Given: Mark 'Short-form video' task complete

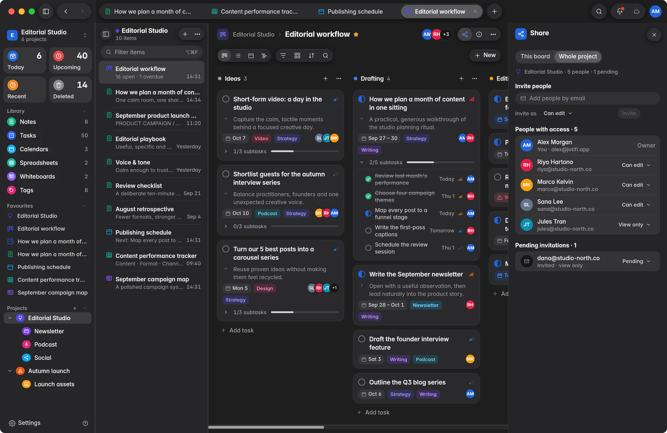Looking at the screenshot, I should tap(226, 99).
